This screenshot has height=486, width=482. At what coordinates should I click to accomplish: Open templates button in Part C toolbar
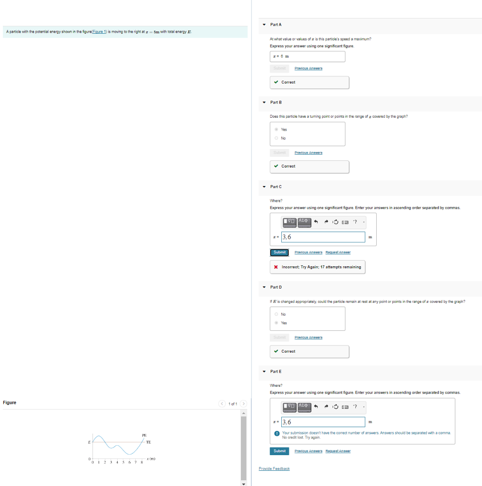pos(290,222)
